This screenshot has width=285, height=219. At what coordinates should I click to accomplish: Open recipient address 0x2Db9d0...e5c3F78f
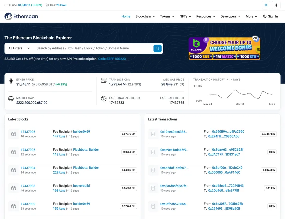tap(224, 190)
